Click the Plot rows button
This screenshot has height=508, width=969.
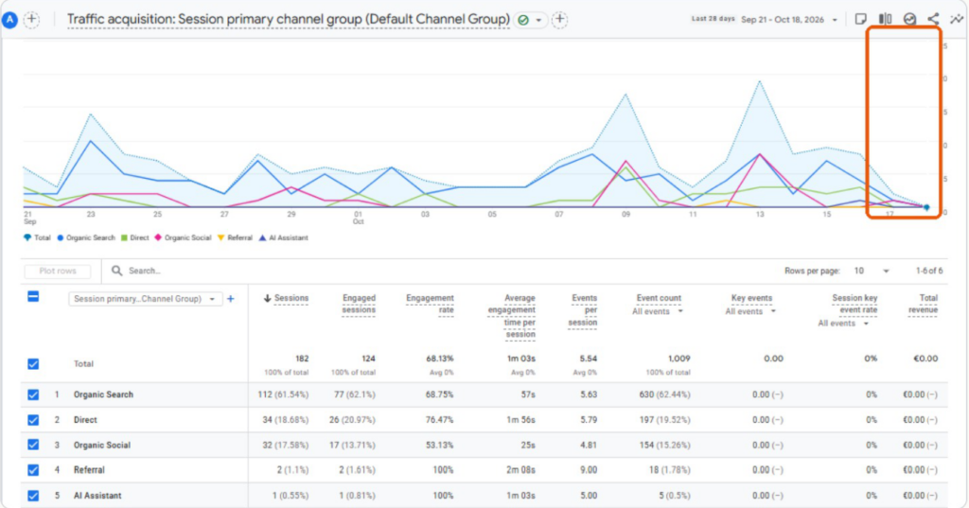[58, 271]
